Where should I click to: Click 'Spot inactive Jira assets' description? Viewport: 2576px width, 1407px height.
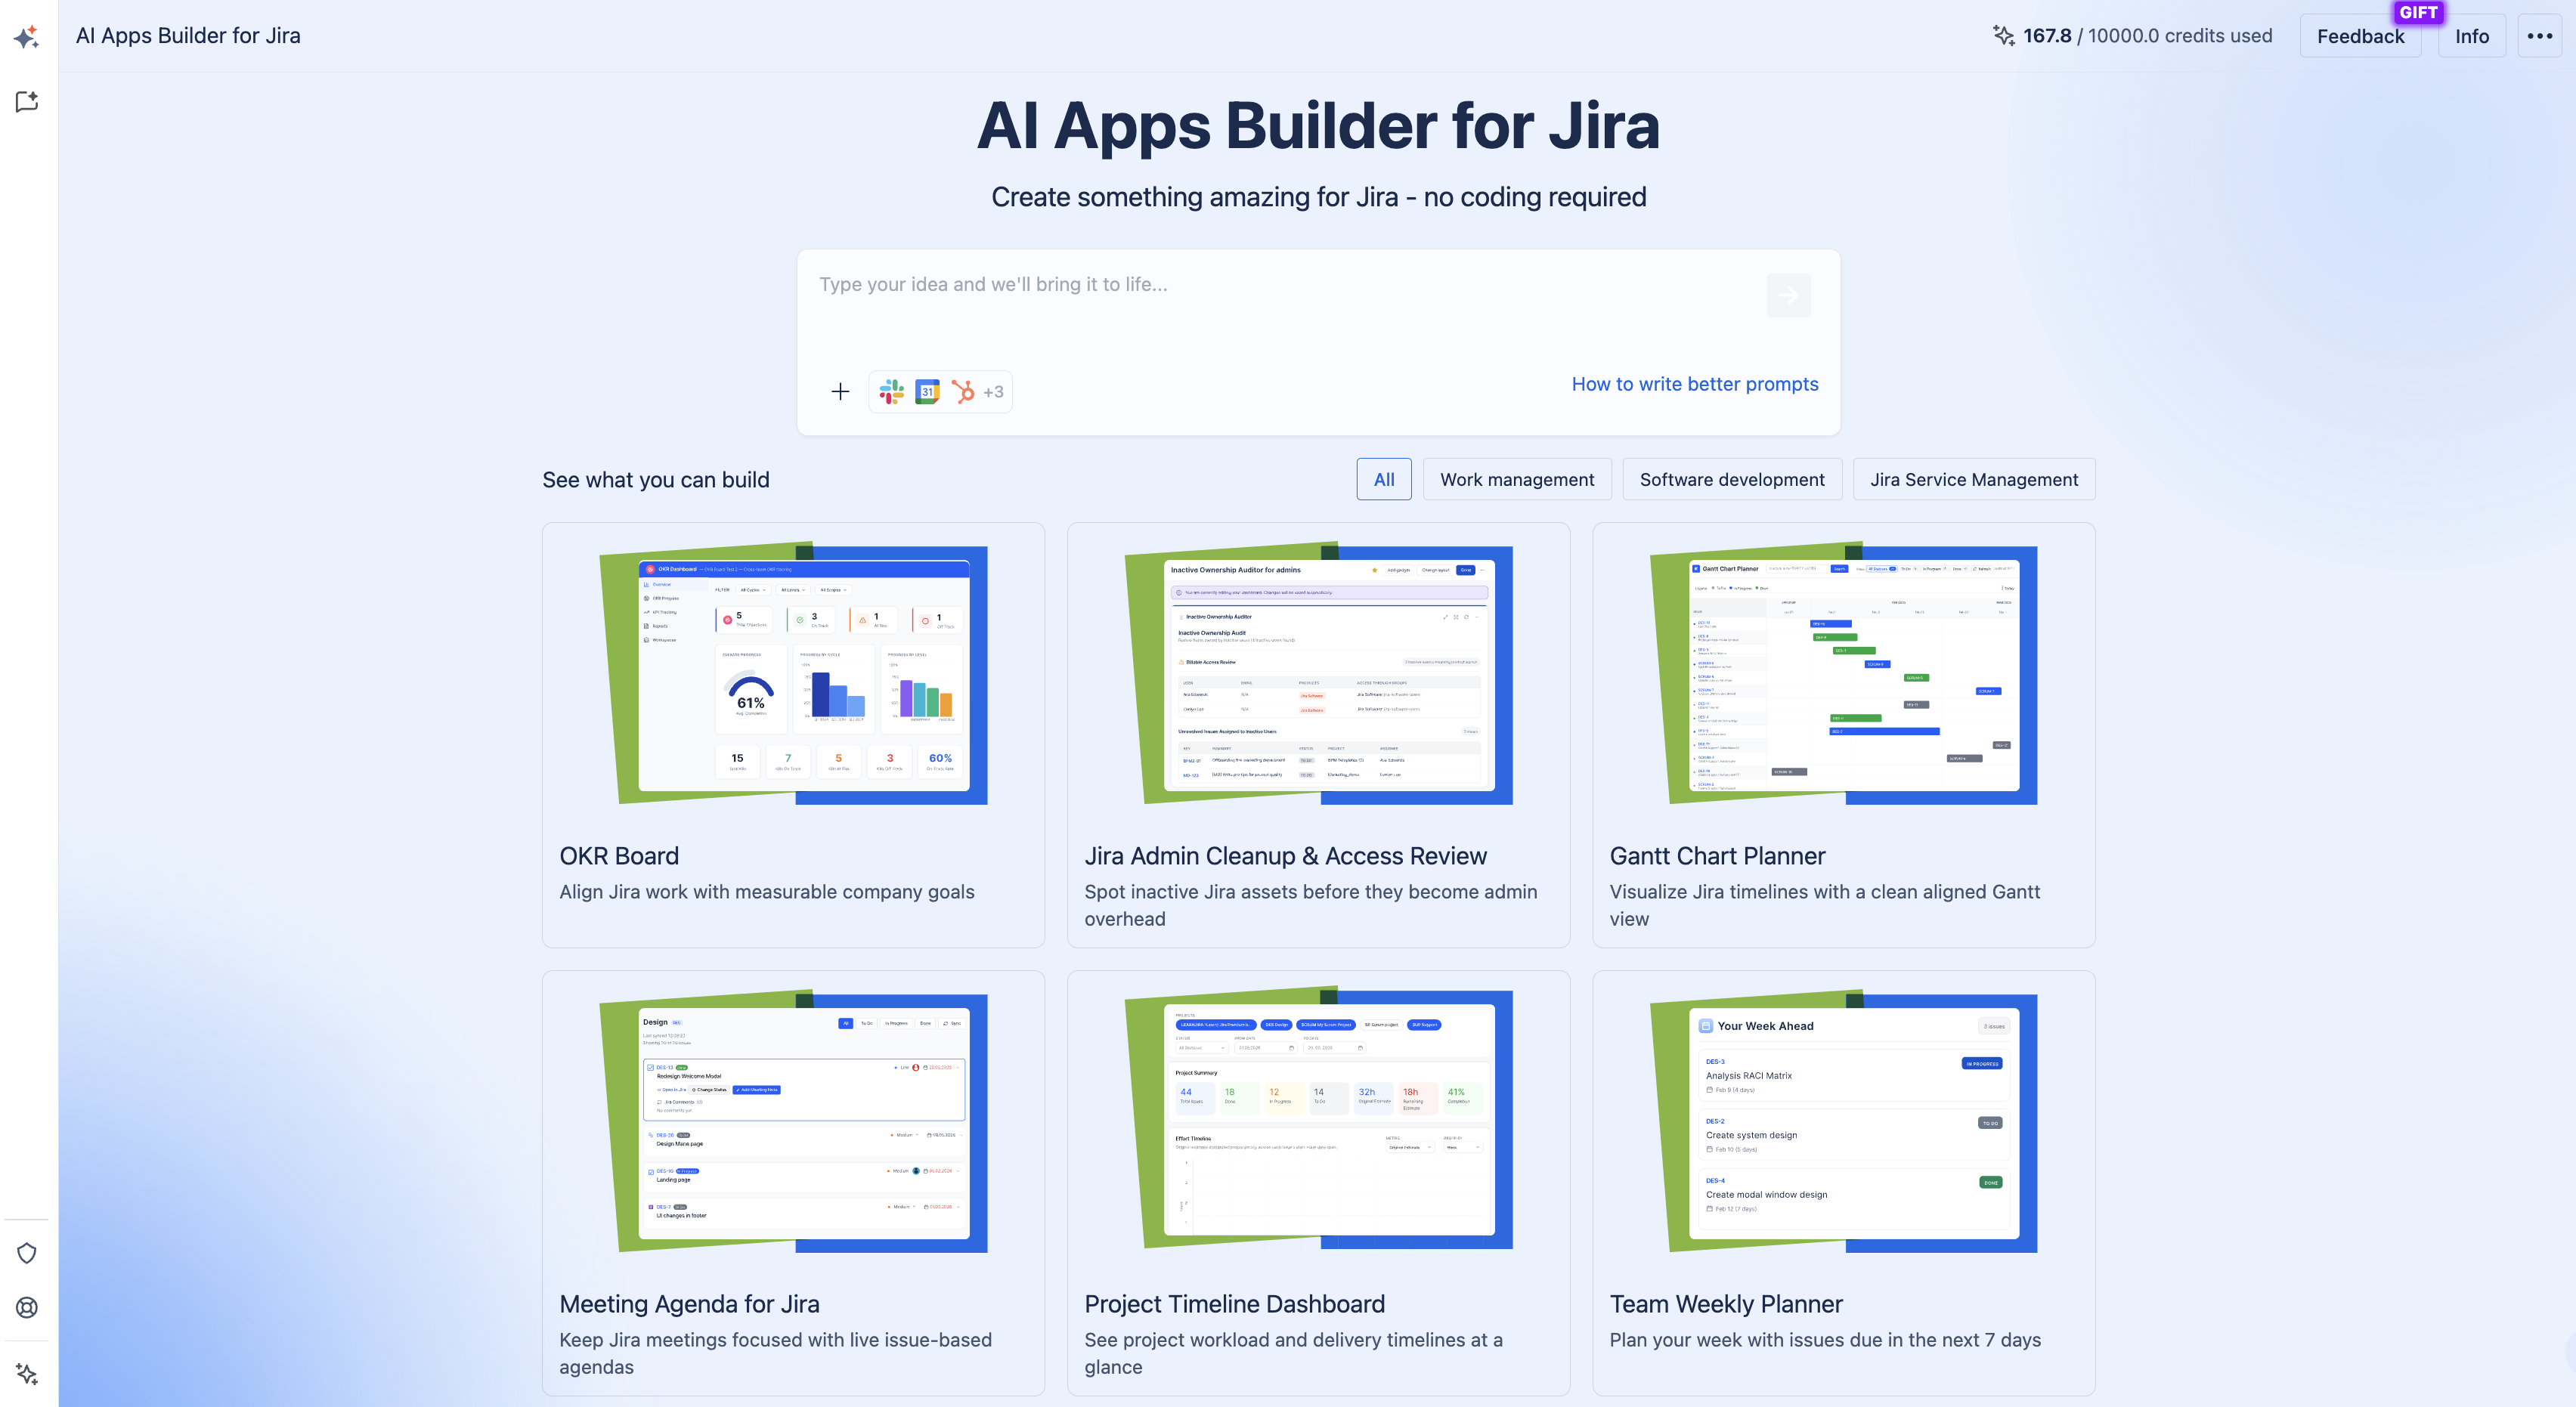[1310, 905]
